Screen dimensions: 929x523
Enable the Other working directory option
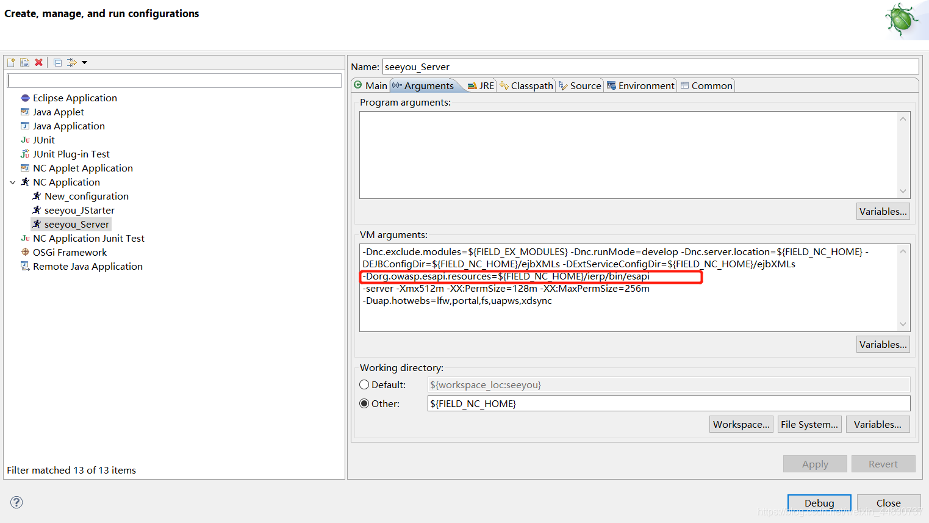(x=364, y=403)
